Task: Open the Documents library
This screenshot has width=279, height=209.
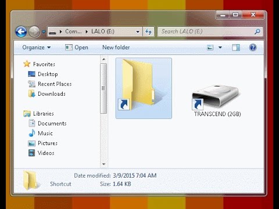Action: [x=52, y=124]
